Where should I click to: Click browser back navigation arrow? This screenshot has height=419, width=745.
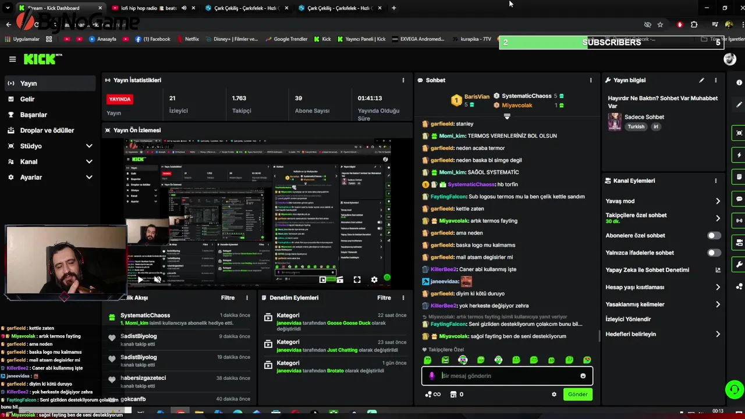pos(8,24)
